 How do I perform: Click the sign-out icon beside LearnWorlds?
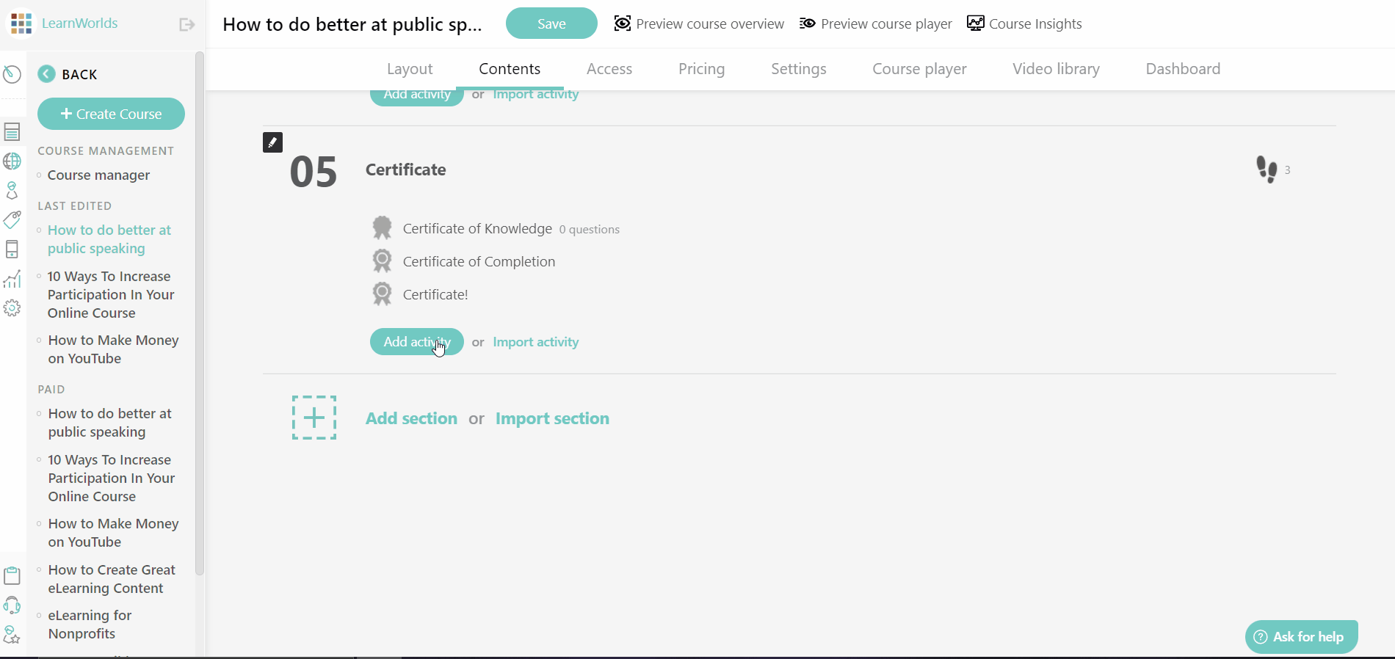click(186, 25)
